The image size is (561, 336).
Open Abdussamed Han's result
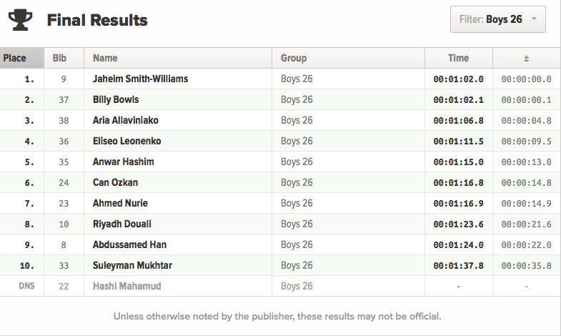(129, 244)
